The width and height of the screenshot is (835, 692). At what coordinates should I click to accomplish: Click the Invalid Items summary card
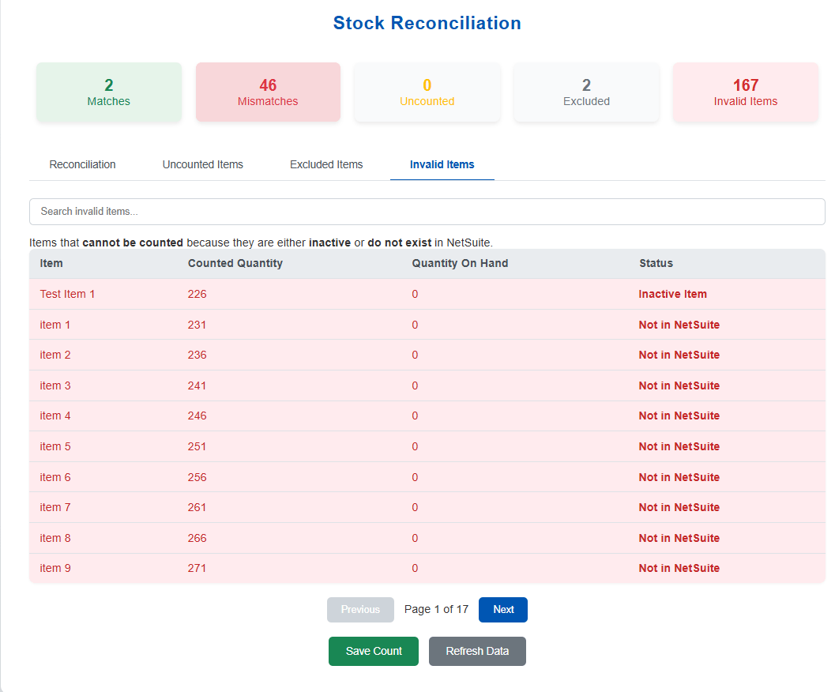pyautogui.click(x=745, y=92)
